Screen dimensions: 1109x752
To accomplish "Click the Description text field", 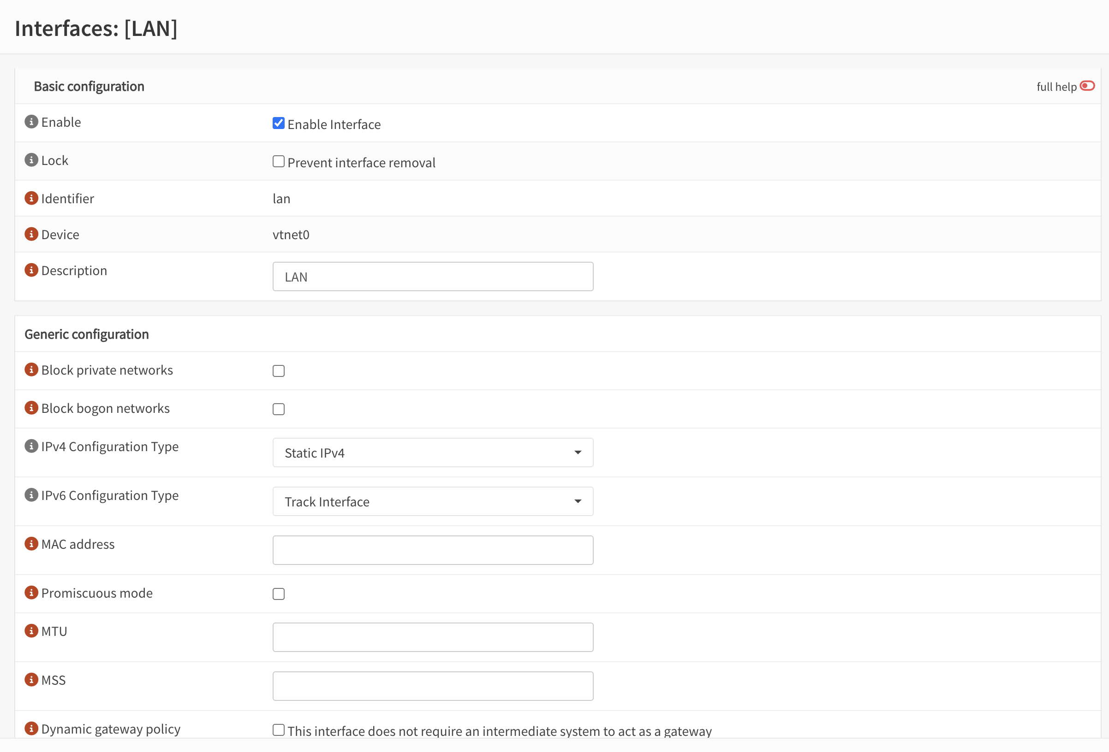I will [x=432, y=276].
